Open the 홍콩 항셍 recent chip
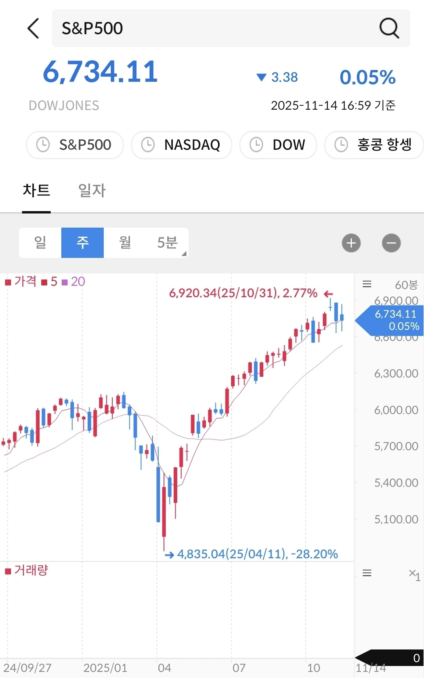Image resolution: width=424 pixels, height=688 pixels. (374, 145)
